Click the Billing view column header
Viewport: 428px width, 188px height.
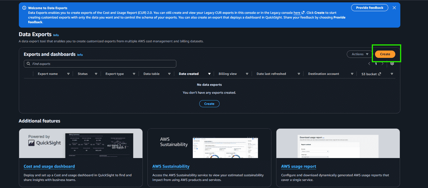(x=228, y=74)
